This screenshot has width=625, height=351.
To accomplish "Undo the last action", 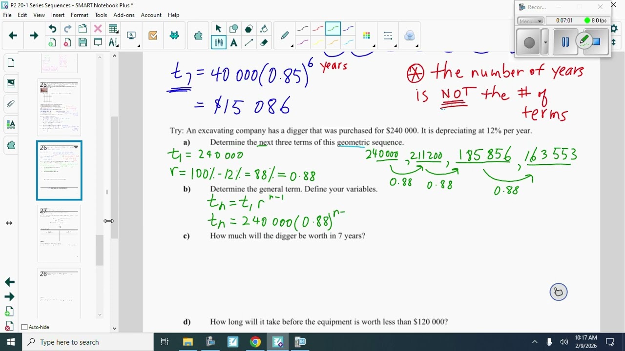I will tap(52, 29).
